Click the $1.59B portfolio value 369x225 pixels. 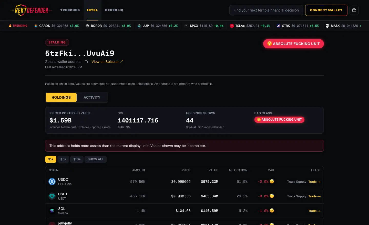click(x=60, y=120)
